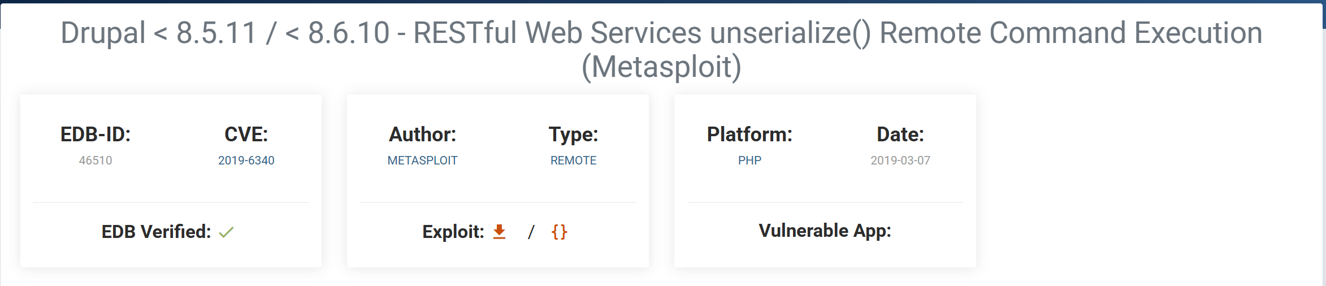Image resolution: width=1326 pixels, height=286 pixels.
Task: Click the Exploit label text
Action: tap(453, 232)
